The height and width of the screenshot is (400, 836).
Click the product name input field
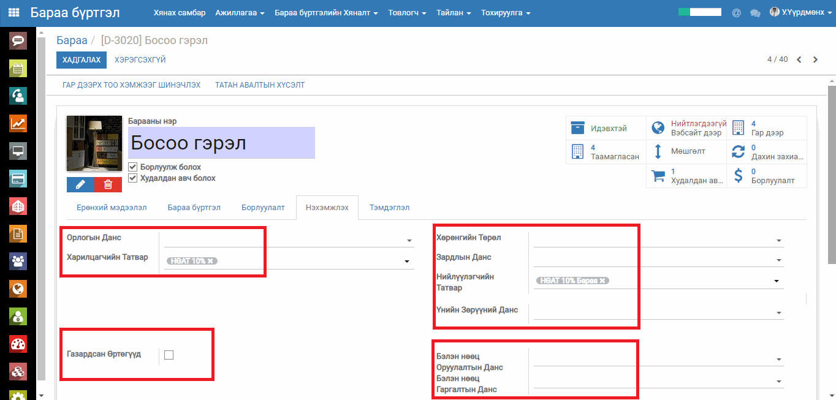click(x=221, y=143)
